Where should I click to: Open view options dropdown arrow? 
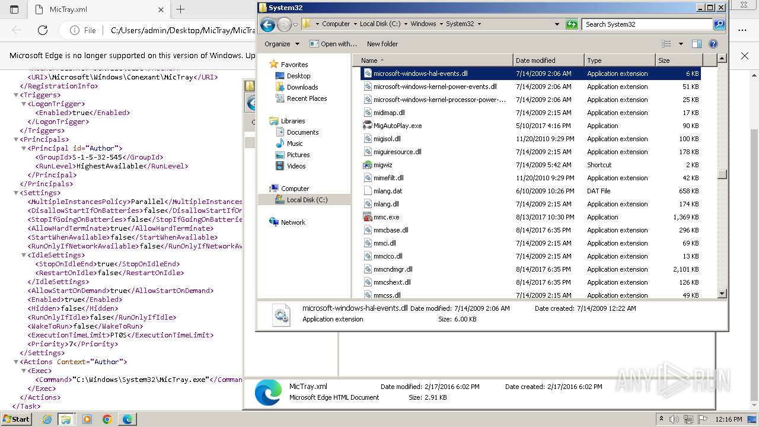pyautogui.click(x=681, y=44)
